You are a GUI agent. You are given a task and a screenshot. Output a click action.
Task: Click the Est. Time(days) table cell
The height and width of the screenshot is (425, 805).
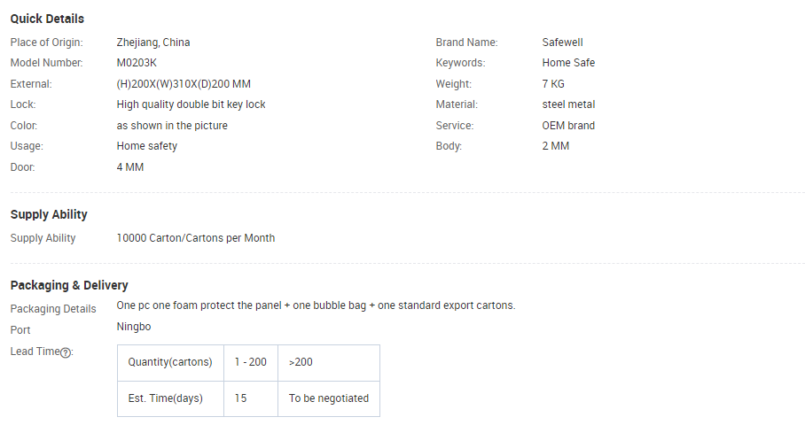click(170, 398)
